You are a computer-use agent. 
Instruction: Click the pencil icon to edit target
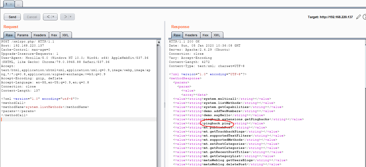pos(358,17)
